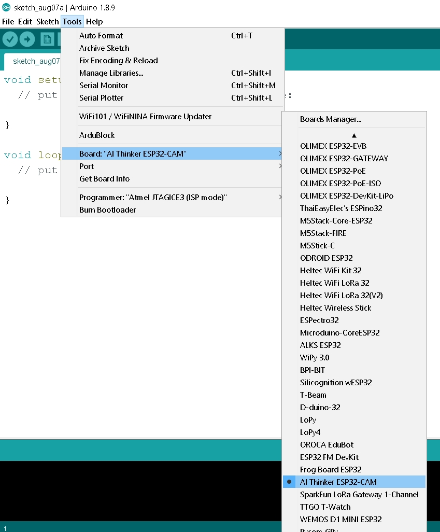Choose Serial Monitor from the Tools menu
This screenshot has height=532, width=440.
[x=104, y=86]
